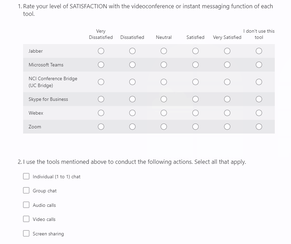Rate Skype for Business as Satisfied

(195, 99)
